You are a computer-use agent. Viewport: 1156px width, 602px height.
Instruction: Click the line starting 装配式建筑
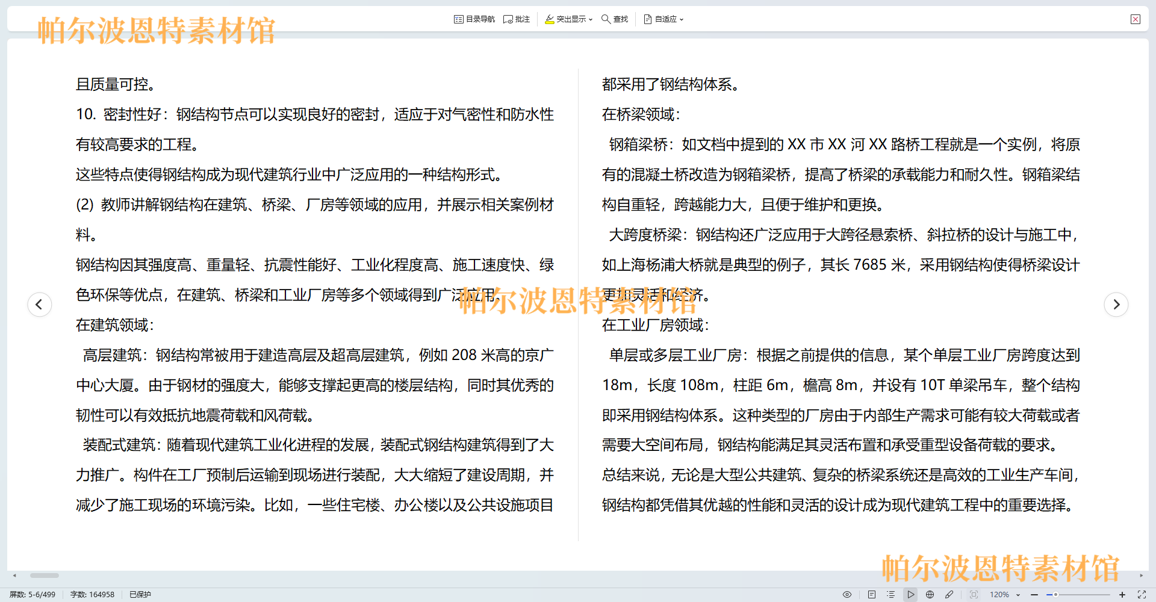click(x=319, y=445)
